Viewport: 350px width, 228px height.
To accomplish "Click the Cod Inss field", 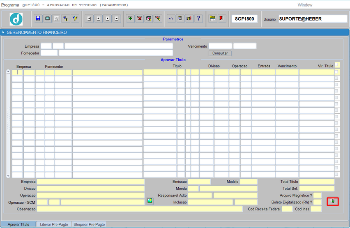I will (316, 209).
